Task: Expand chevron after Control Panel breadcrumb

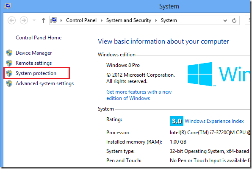Action: point(101,20)
